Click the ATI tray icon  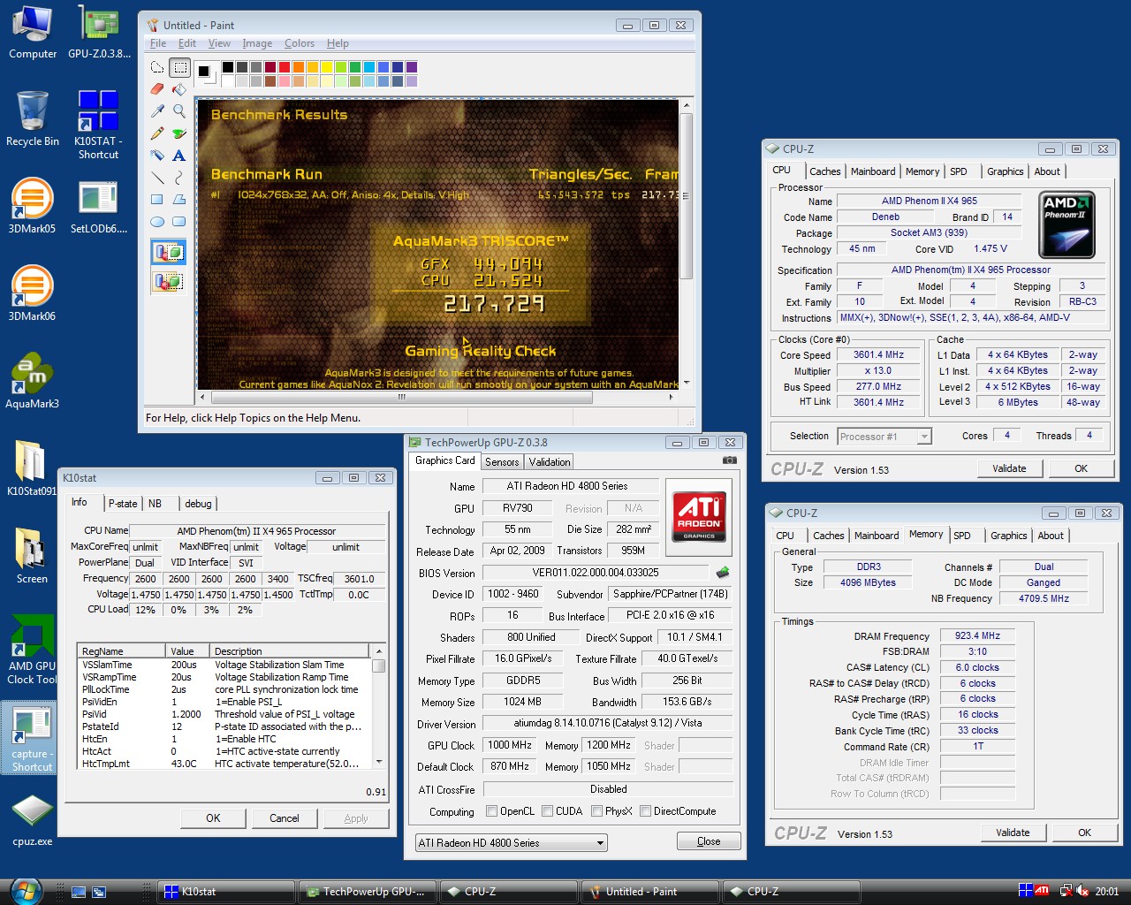pyautogui.click(x=1042, y=891)
